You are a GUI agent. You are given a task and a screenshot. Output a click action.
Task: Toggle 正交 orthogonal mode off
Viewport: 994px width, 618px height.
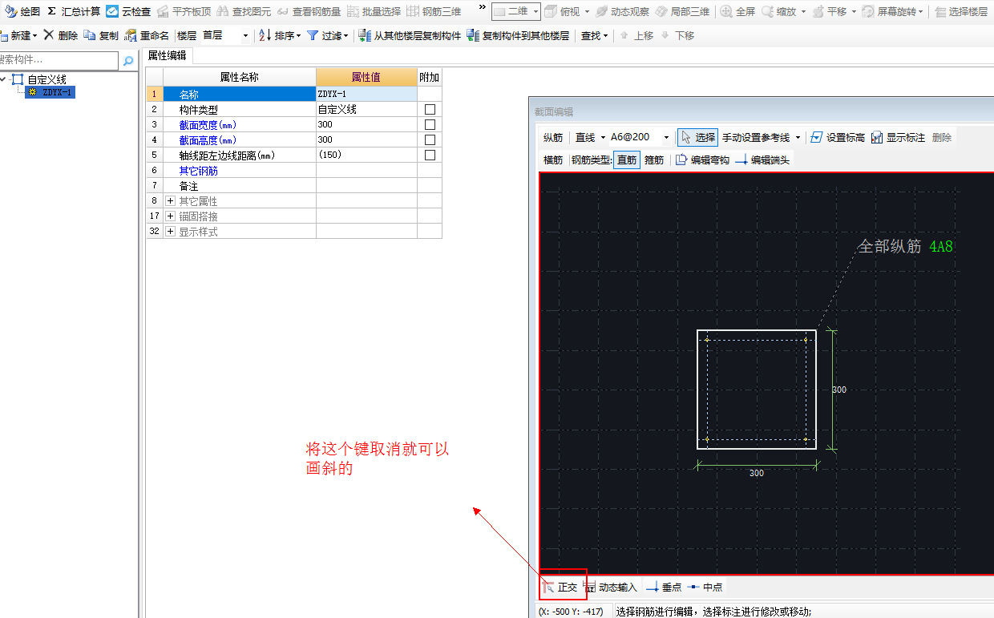click(x=561, y=588)
